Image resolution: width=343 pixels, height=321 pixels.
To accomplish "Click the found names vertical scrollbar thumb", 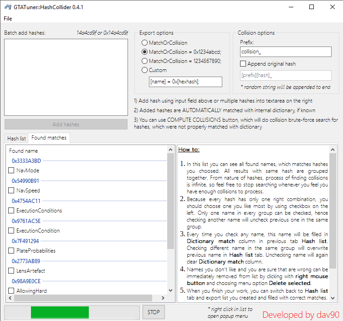I will [171, 201].
